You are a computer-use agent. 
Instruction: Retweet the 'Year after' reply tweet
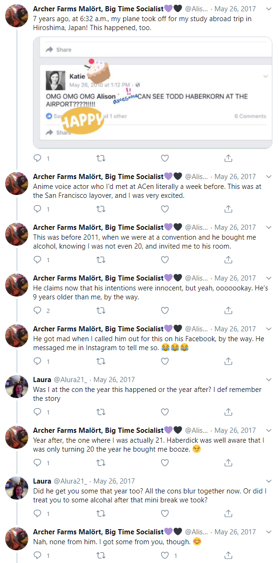tap(101, 462)
